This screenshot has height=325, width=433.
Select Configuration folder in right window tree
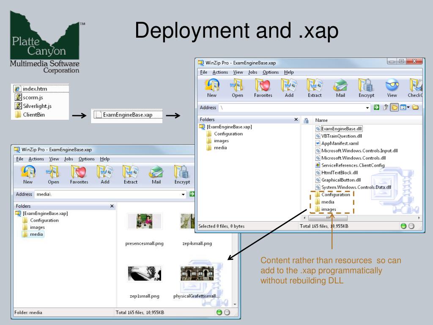click(225, 134)
